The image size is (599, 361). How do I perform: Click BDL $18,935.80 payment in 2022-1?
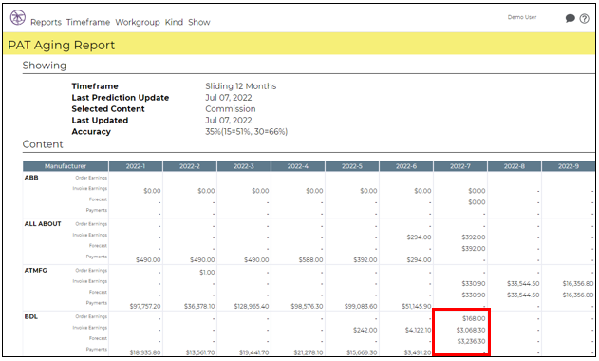point(145,352)
